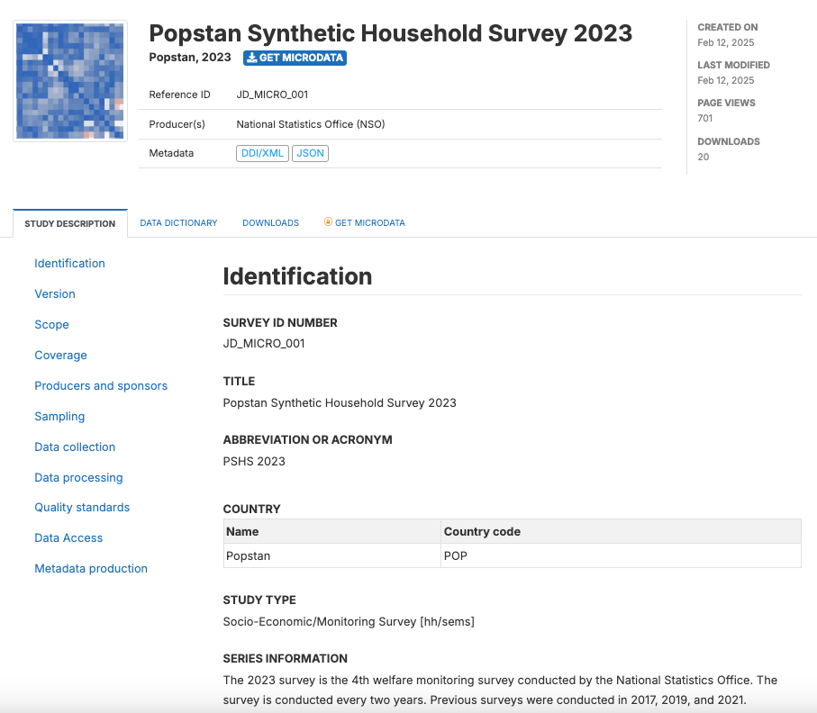This screenshot has width=817, height=713.
Task: Jump to Quality standards section
Action: 82,508
